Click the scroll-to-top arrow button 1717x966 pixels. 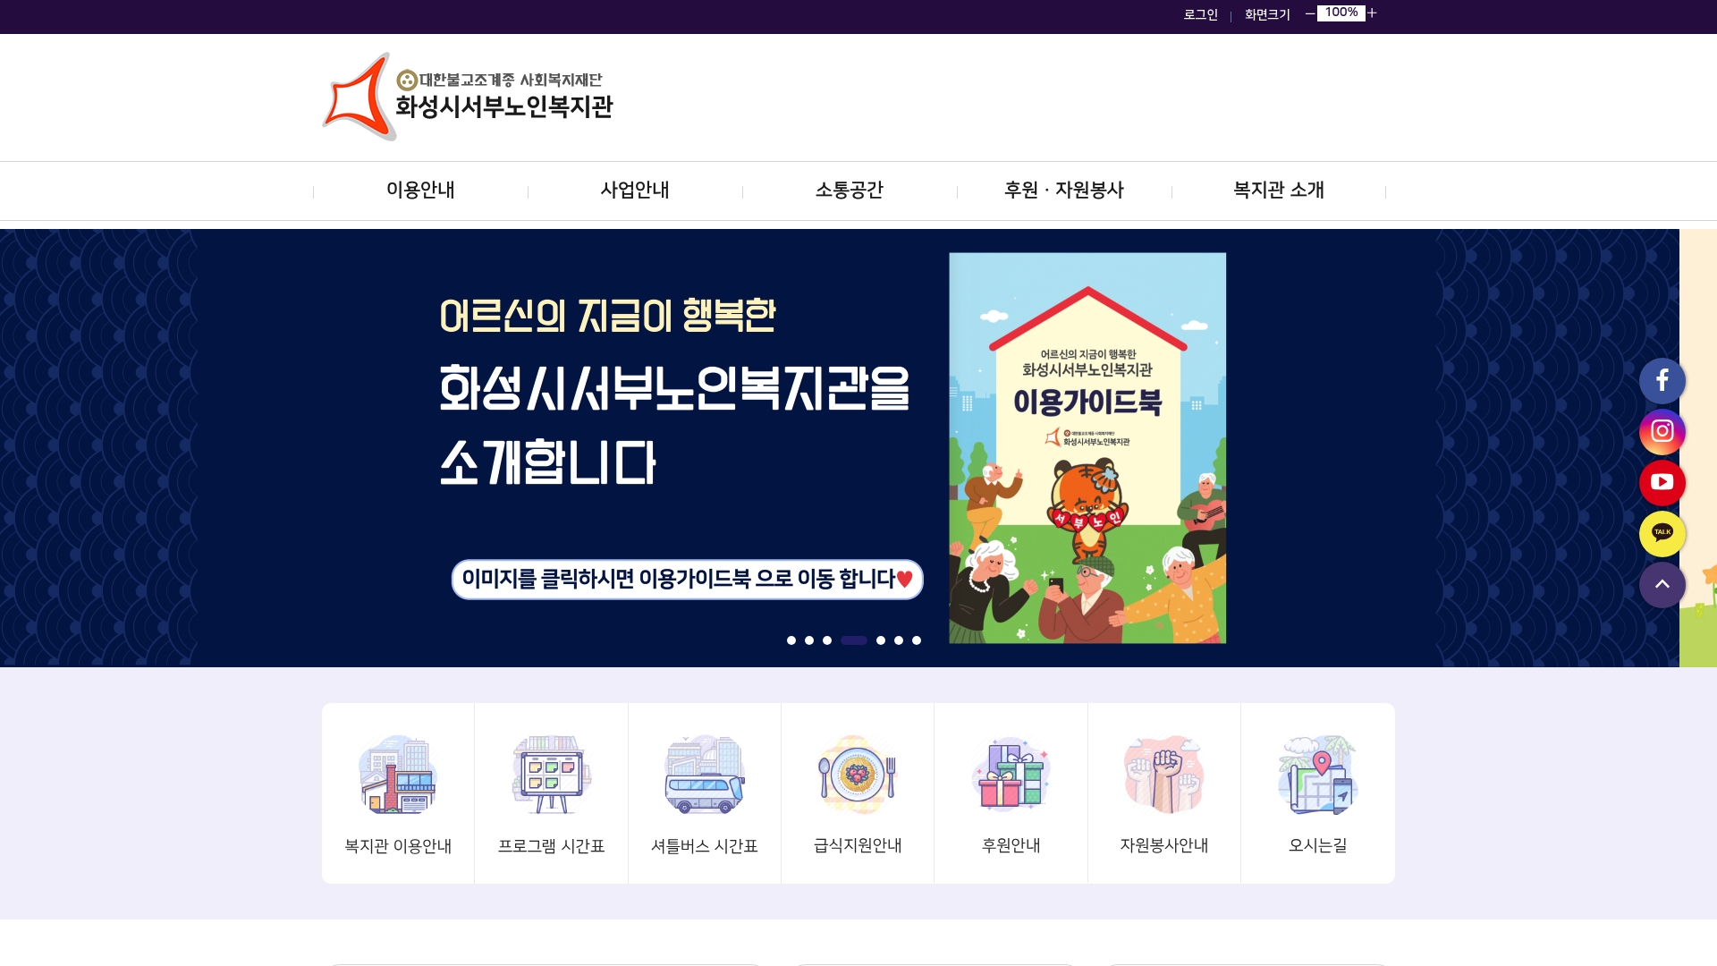[1662, 585]
